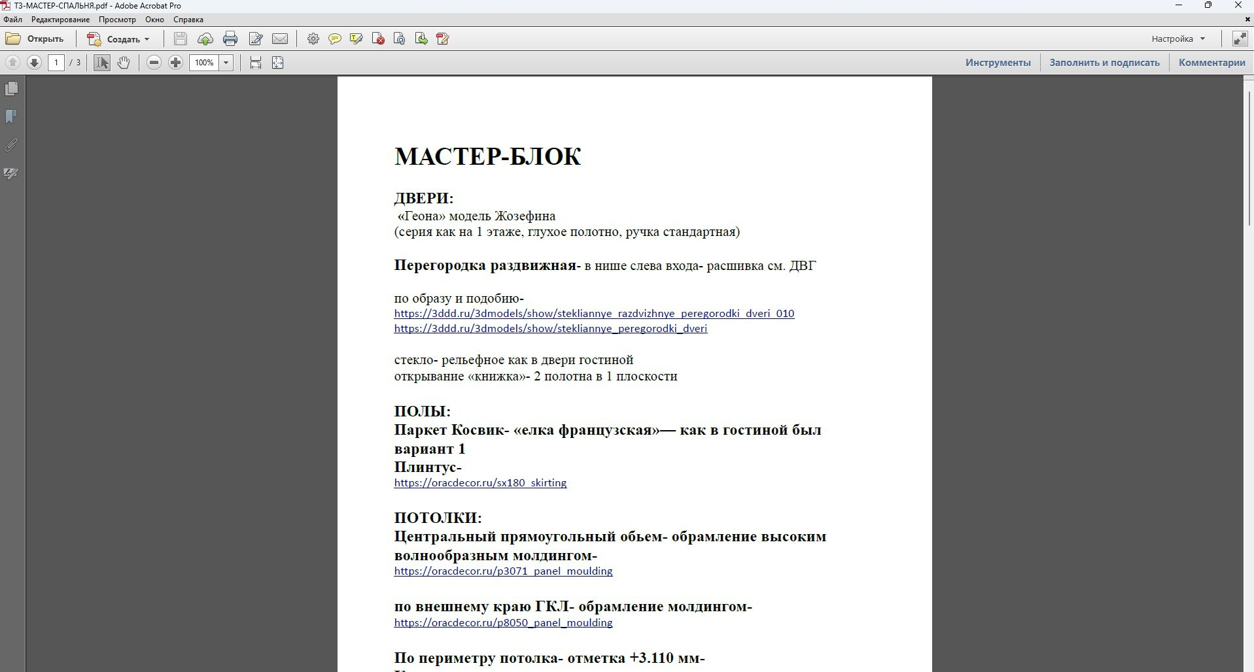Follow the oracdecor sx180_skirting link
This screenshot has width=1254, height=672.
480,483
